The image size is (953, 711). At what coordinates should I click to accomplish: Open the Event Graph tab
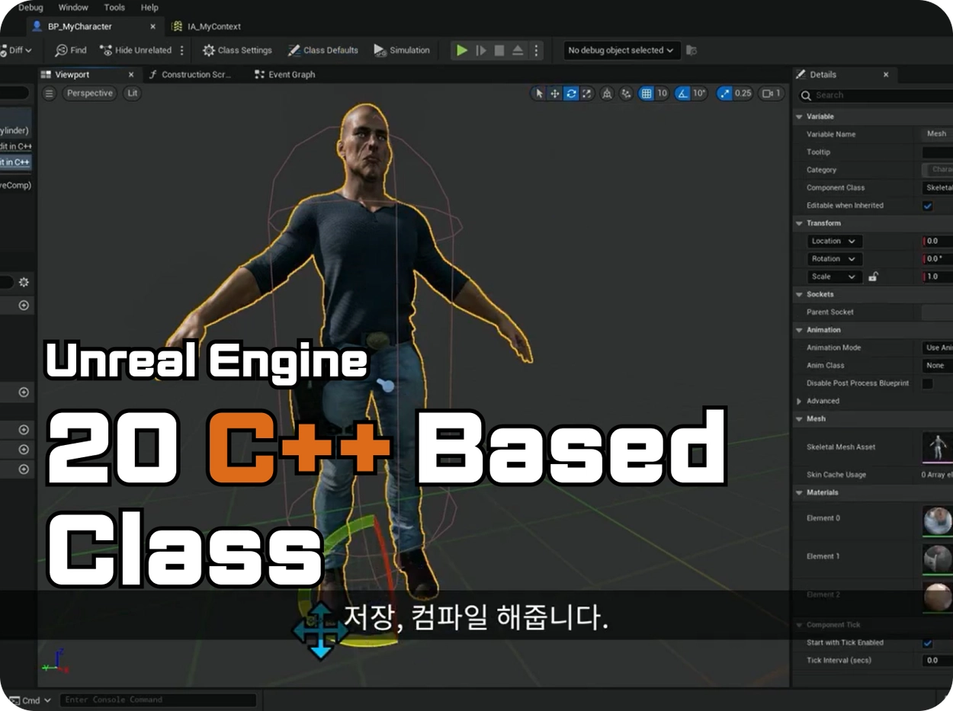pos(284,75)
